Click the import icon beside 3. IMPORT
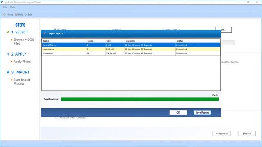262x147 pixels. 8,72
